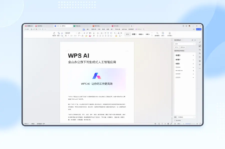Viewport: 225px width, 149px height.
Task: Select the 标题 2 style in ribbon gallery
Action: [x=141, y=34]
